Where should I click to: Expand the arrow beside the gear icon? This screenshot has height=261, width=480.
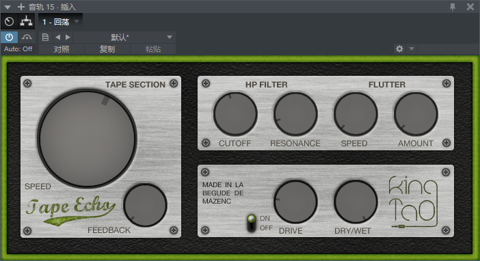tap(412, 49)
